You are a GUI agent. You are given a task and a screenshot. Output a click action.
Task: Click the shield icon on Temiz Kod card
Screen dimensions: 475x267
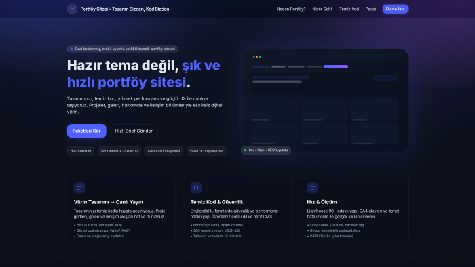(196, 188)
